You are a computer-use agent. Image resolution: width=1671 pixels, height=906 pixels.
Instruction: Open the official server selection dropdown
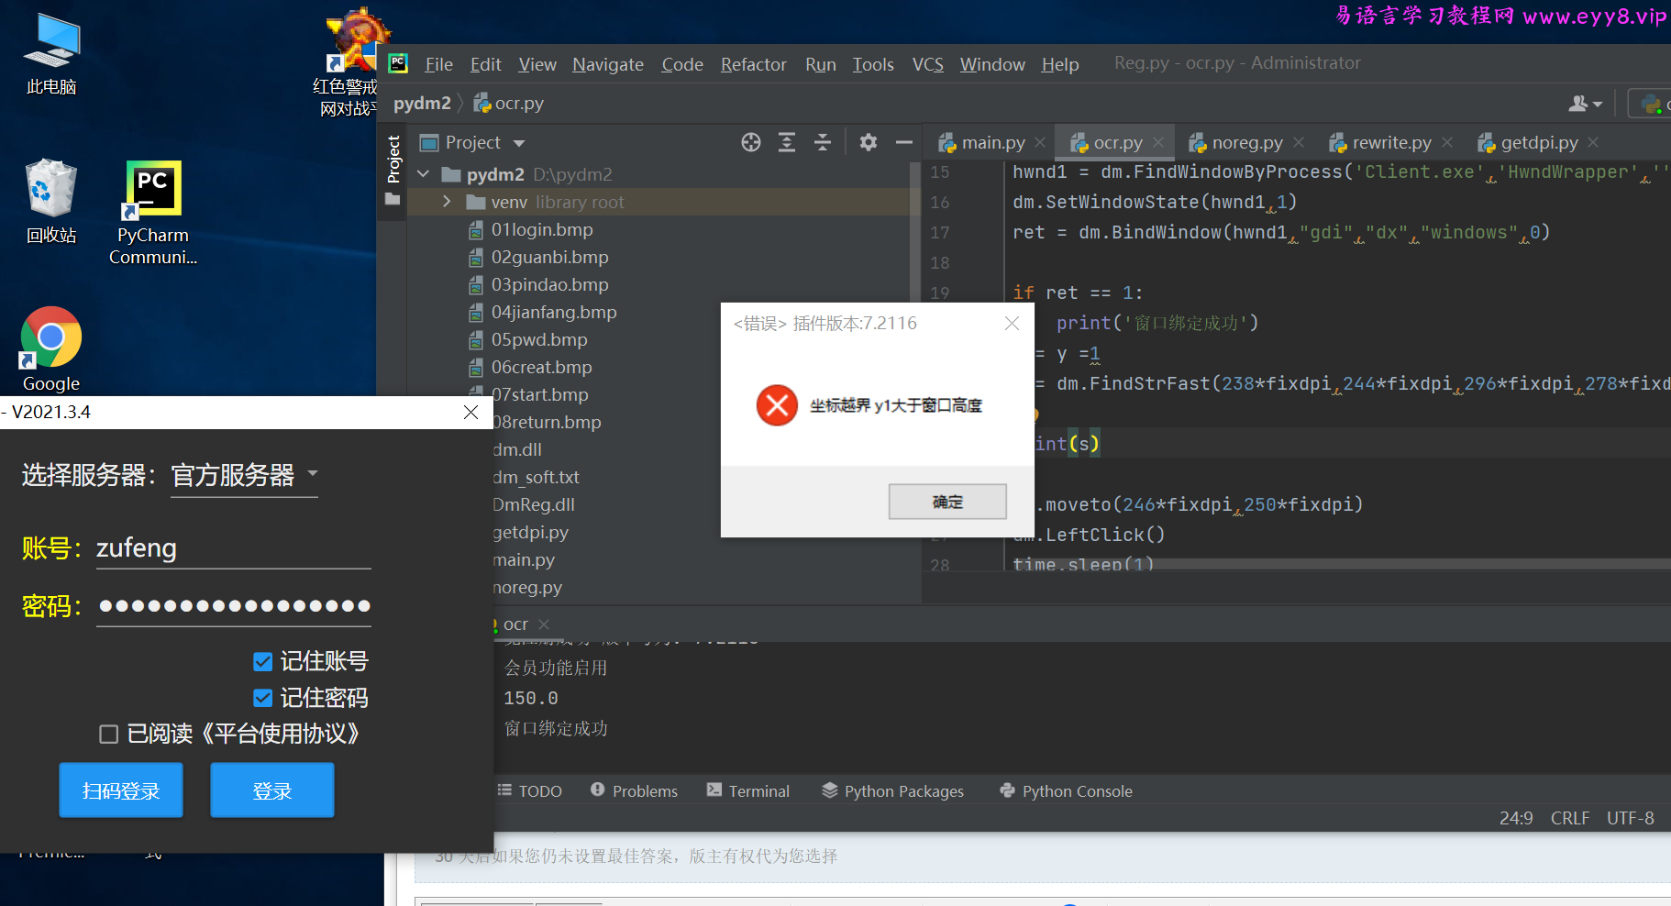coord(244,475)
